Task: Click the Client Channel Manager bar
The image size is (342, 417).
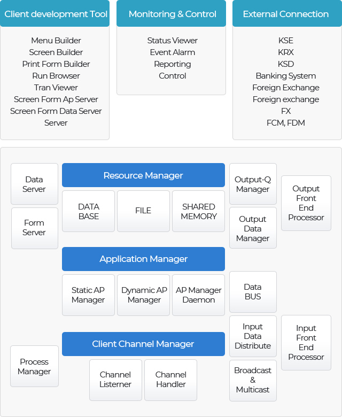Action: [x=143, y=344]
